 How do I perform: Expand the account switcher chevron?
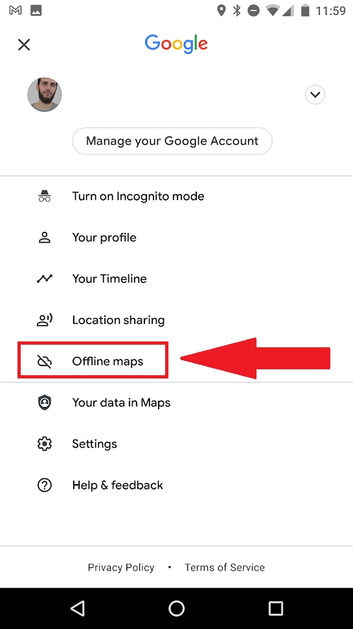pyautogui.click(x=315, y=95)
